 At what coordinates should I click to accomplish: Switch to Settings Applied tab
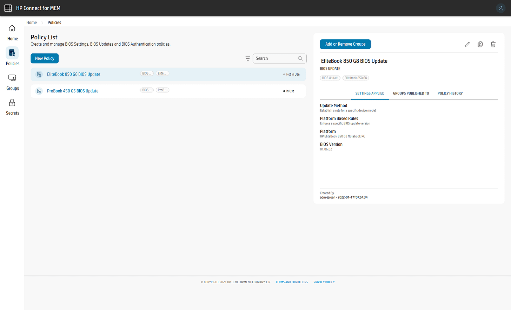click(x=370, y=93)
